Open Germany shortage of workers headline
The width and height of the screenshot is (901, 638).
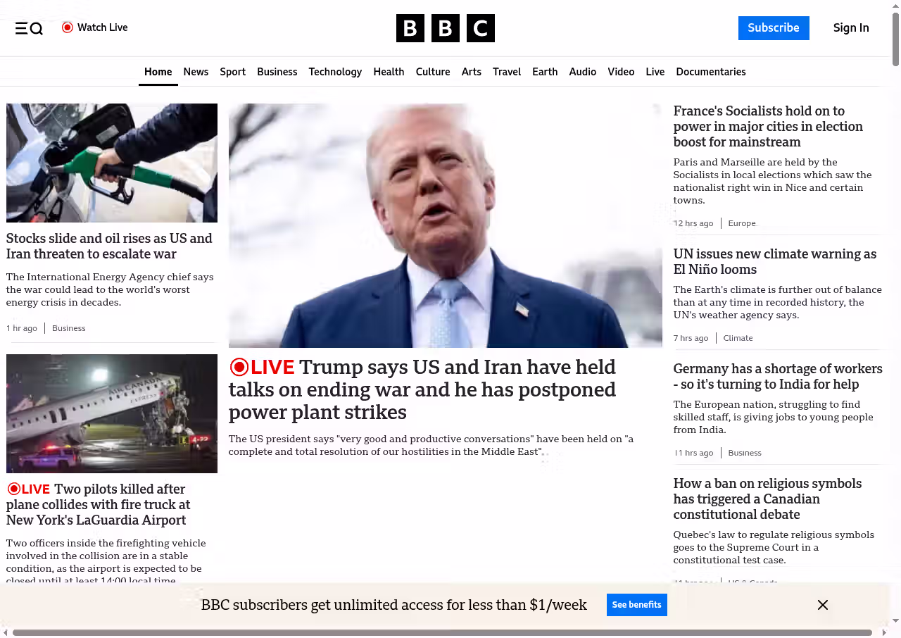[x=777, y=376]
